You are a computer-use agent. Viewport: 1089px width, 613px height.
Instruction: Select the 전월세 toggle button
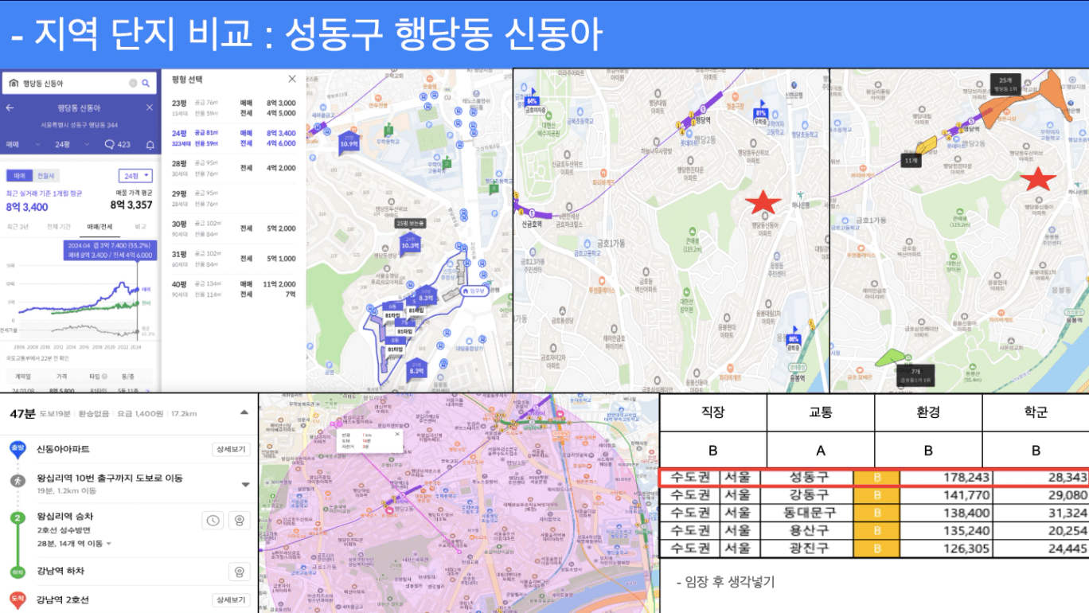click(x=46, y=175)
